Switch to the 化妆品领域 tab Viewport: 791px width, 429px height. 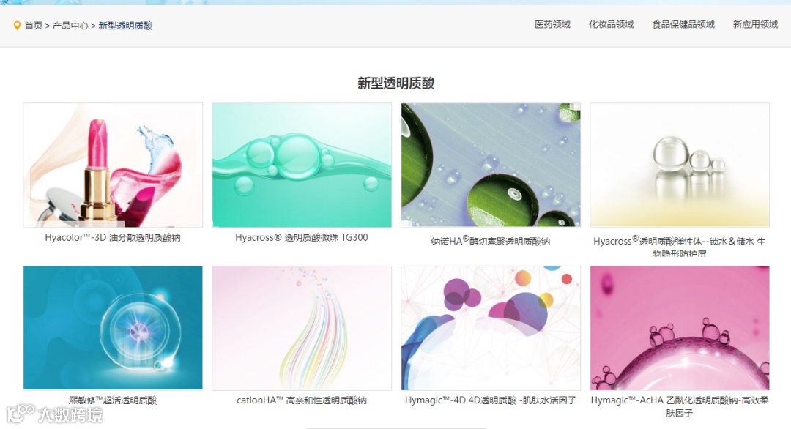pyautogui.click(x=611, y=24)
